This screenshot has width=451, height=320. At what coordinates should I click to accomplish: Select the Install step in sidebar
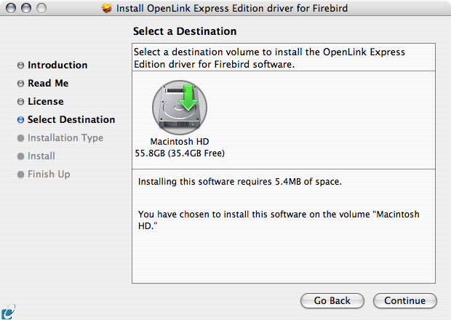(41, 156)
